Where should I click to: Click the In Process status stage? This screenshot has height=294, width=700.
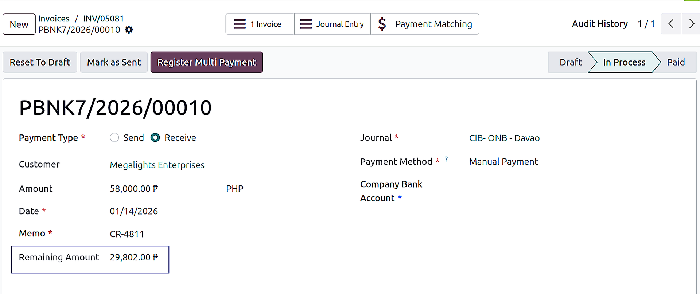tap(624, 62)
